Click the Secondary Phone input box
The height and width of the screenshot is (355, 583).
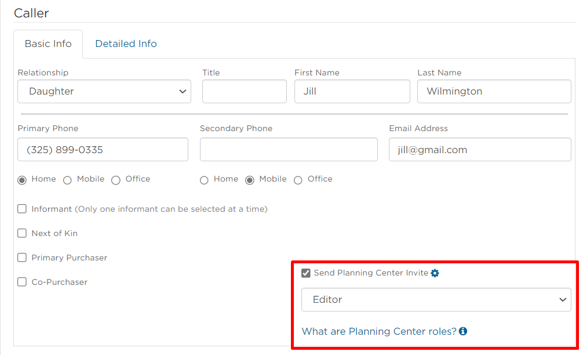click(x=289, y=149)
